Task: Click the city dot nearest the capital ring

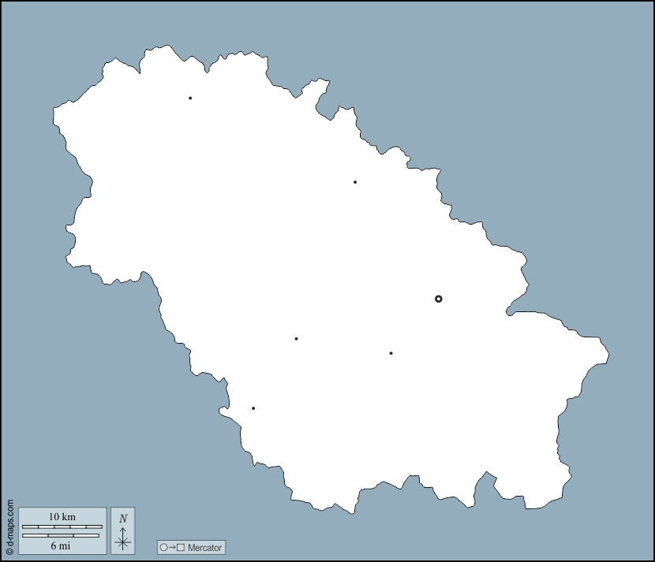Action: click(391, 353)
